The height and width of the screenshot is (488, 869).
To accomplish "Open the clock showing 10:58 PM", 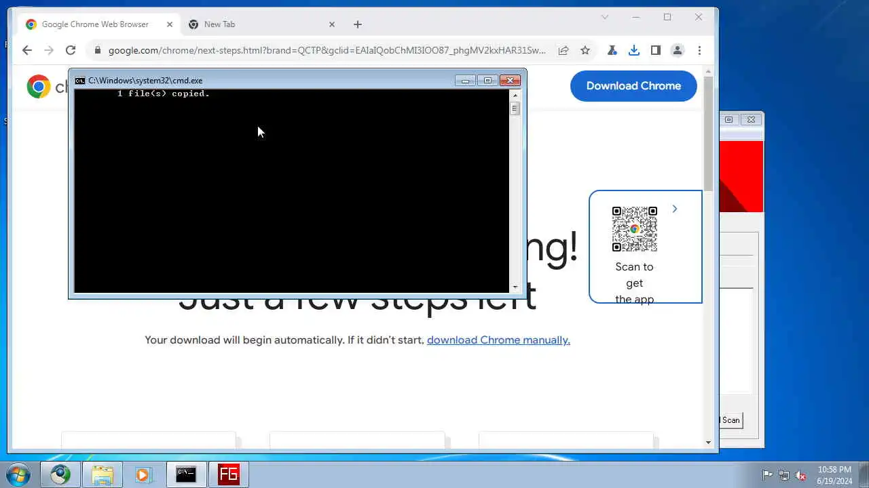I will (x=834, y=474).
